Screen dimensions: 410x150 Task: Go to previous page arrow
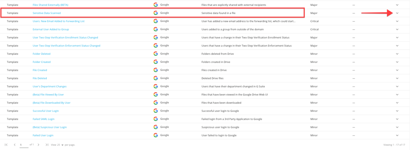pyautogui.click(x=15, y=145)
